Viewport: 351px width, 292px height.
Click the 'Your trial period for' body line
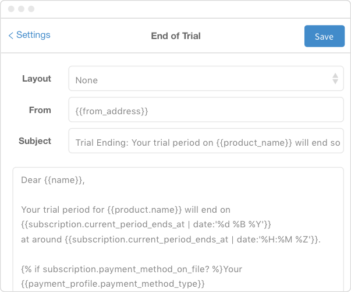pos(134,209)
